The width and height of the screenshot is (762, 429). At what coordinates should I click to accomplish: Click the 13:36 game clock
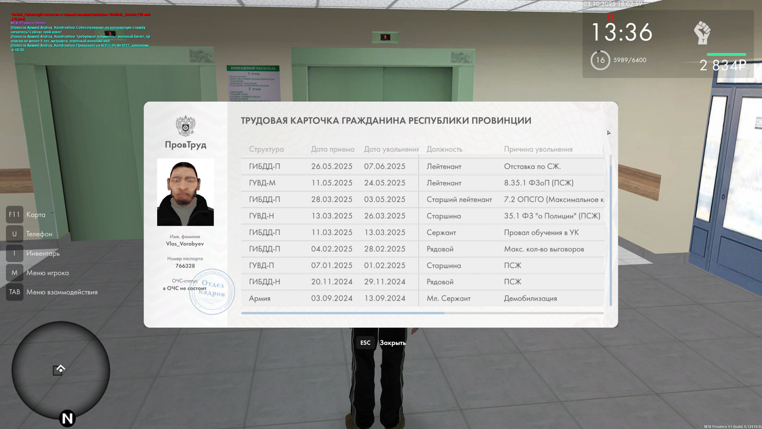621,32
